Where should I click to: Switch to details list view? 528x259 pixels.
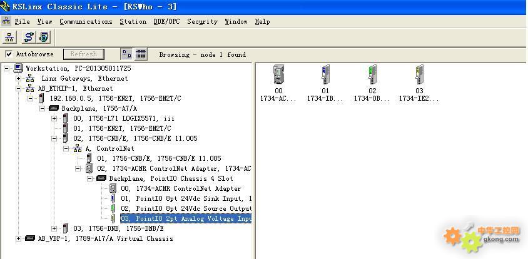coord(141,54)
